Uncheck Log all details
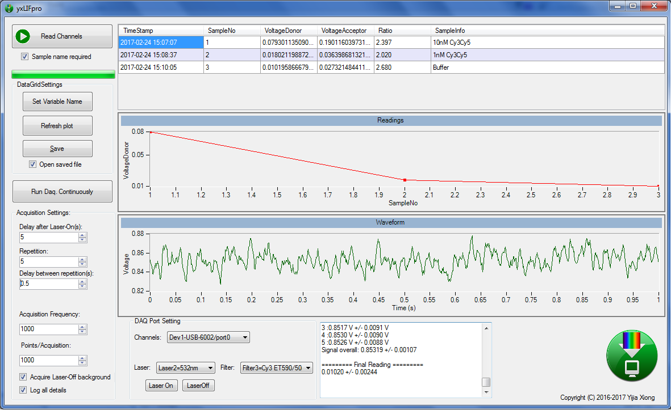This screenshot has width=671, height=410. [x=23, y=390]
